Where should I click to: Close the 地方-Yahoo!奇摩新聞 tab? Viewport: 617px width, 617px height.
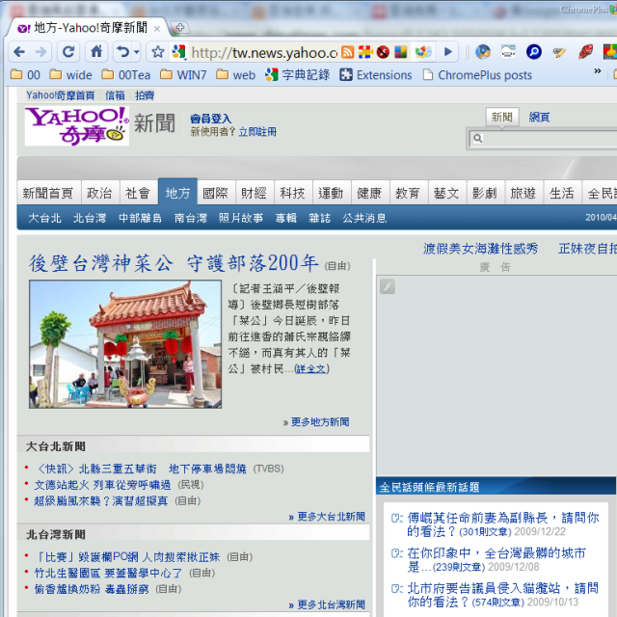(x=156, y=29)
